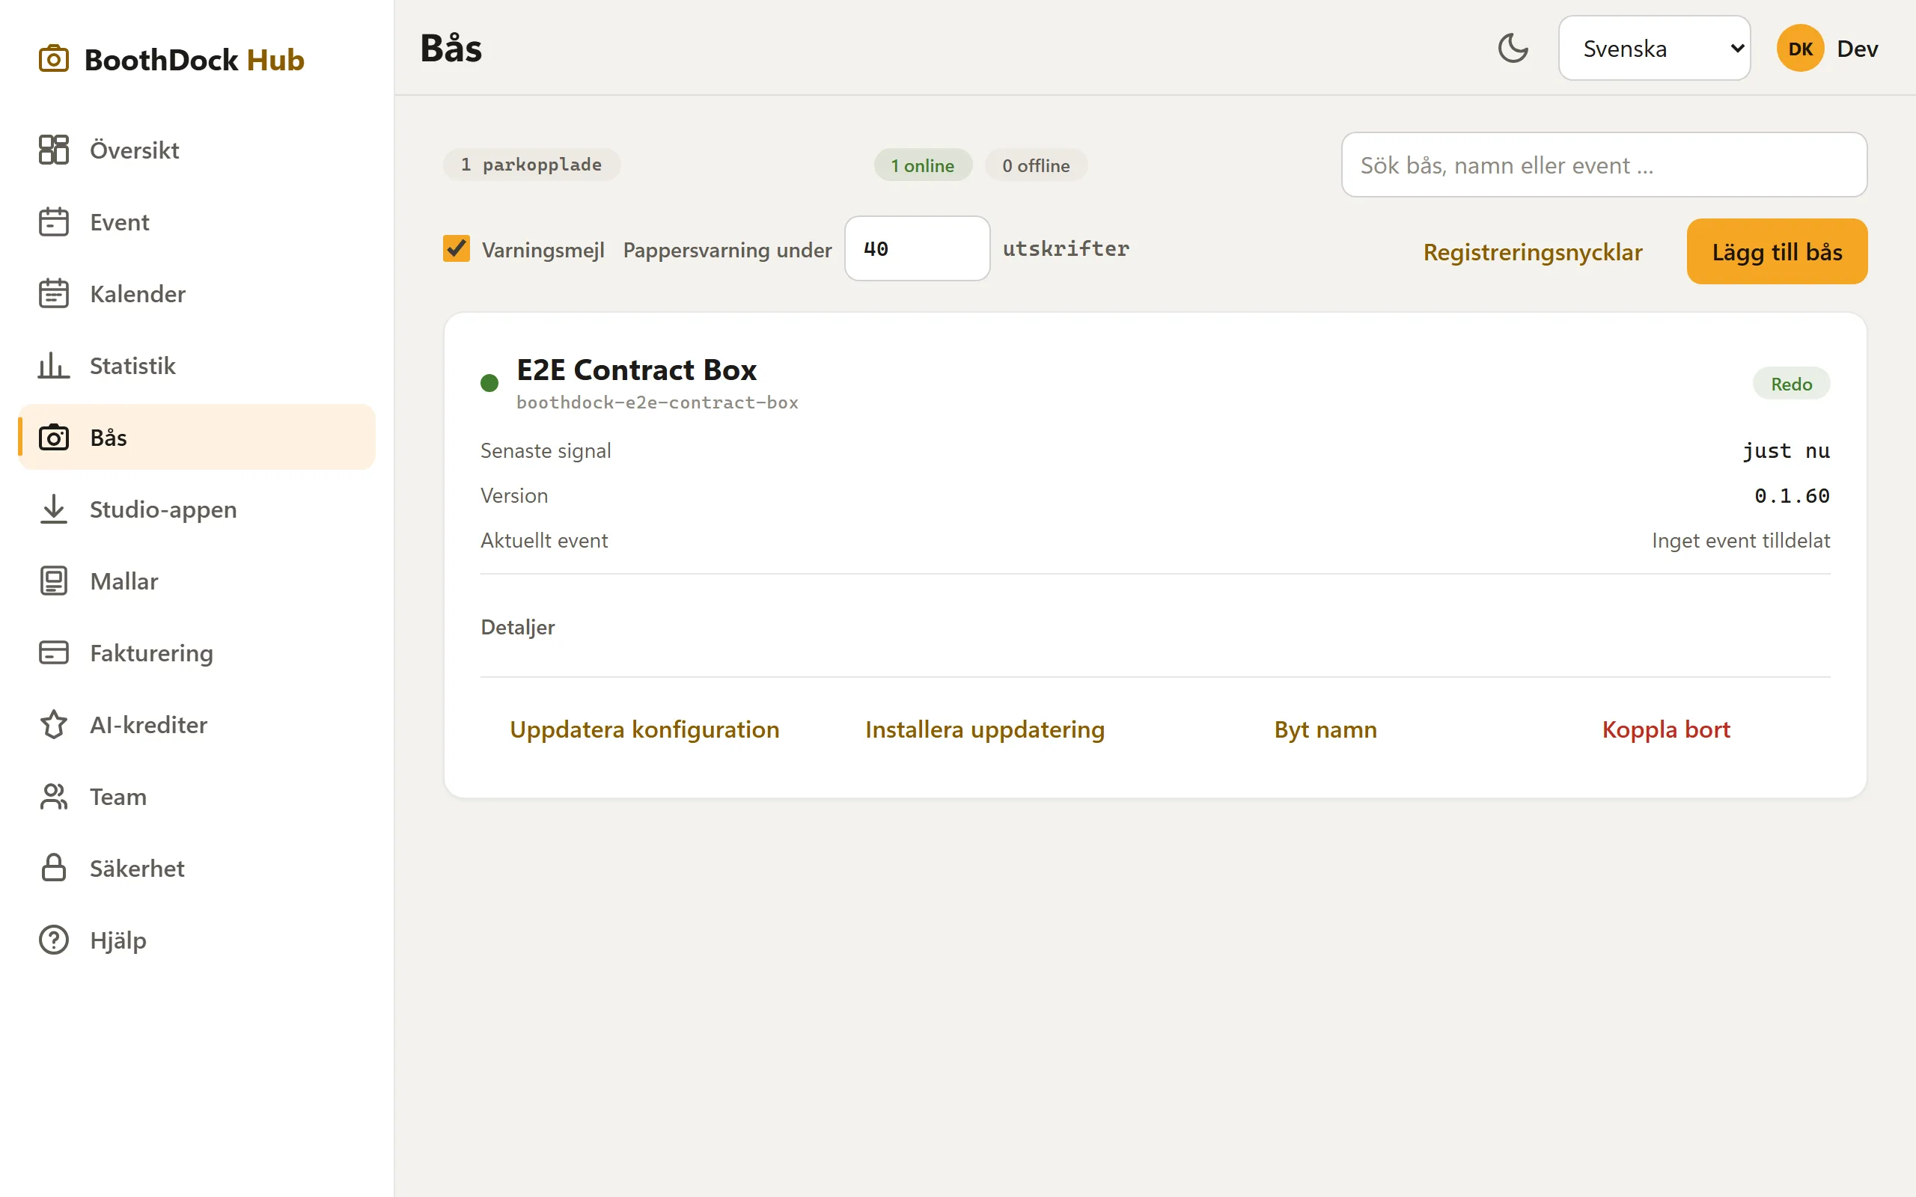This screenshot has height=1197, width=1916.
Task: Open the Hjälp menu item
Action: click(196, 940)
